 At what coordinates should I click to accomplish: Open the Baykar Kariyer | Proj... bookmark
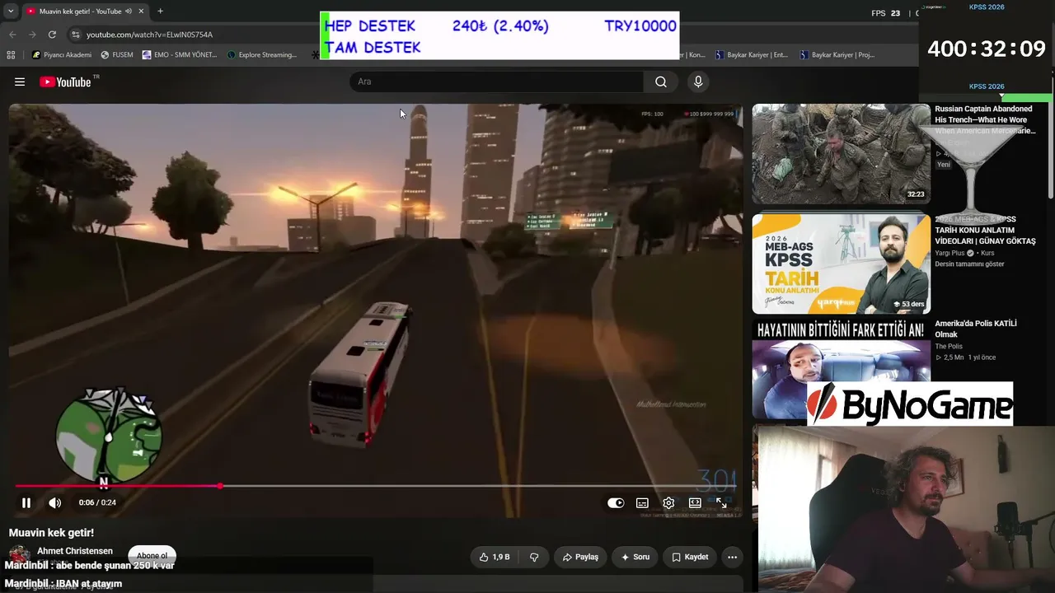point(837,55)
